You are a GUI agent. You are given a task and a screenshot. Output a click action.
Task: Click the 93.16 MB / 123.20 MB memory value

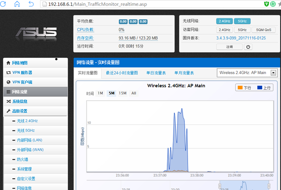(138, 38)
